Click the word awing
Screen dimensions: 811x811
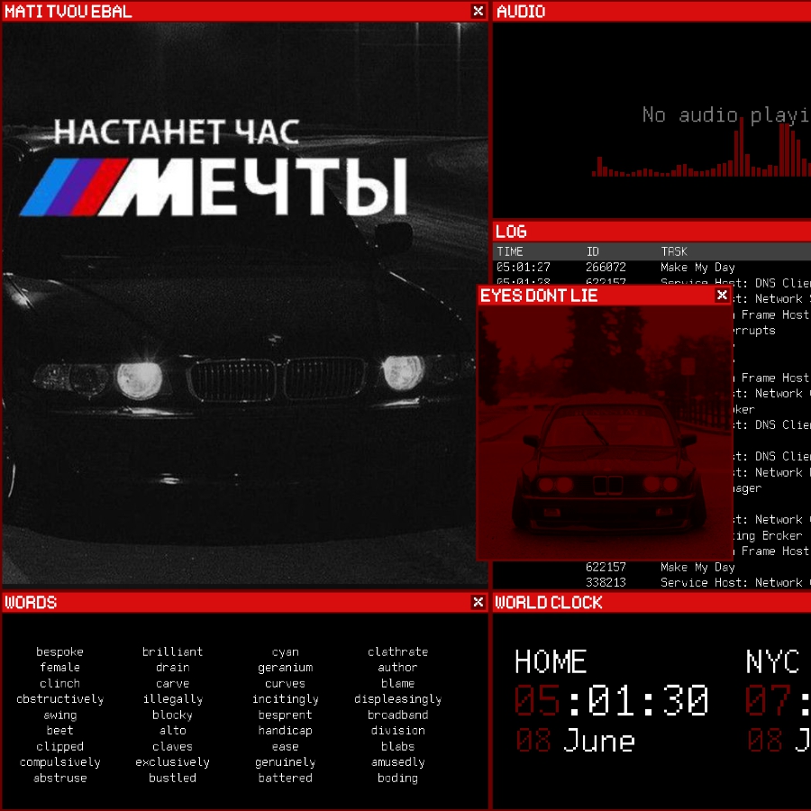click(60, 715)
